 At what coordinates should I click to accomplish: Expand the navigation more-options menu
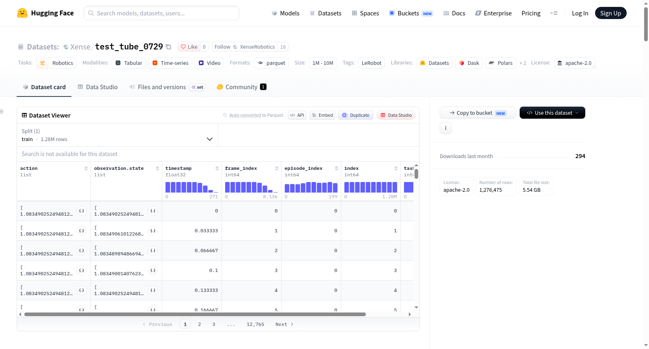tap(554, 13)
